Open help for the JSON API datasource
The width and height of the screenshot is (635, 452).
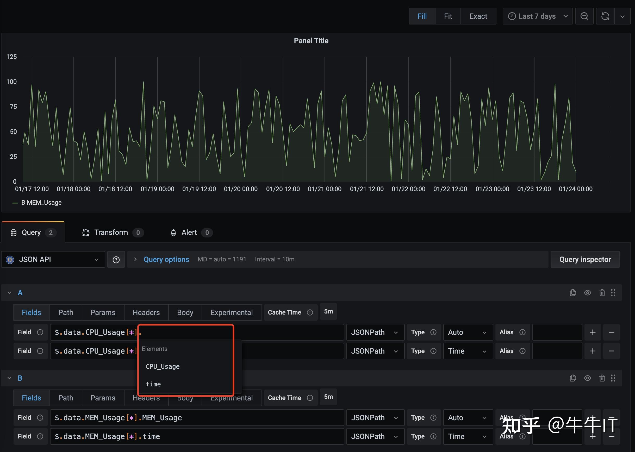[116, 259]
